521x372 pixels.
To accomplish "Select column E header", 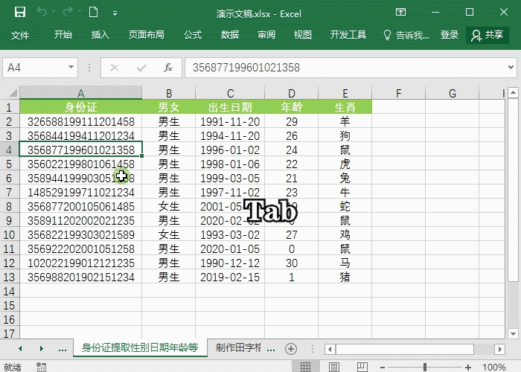I will coord(345,93).
